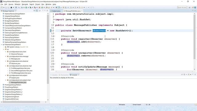
Task: Open the Refactor menu
Action: click(x=18, y=4)
